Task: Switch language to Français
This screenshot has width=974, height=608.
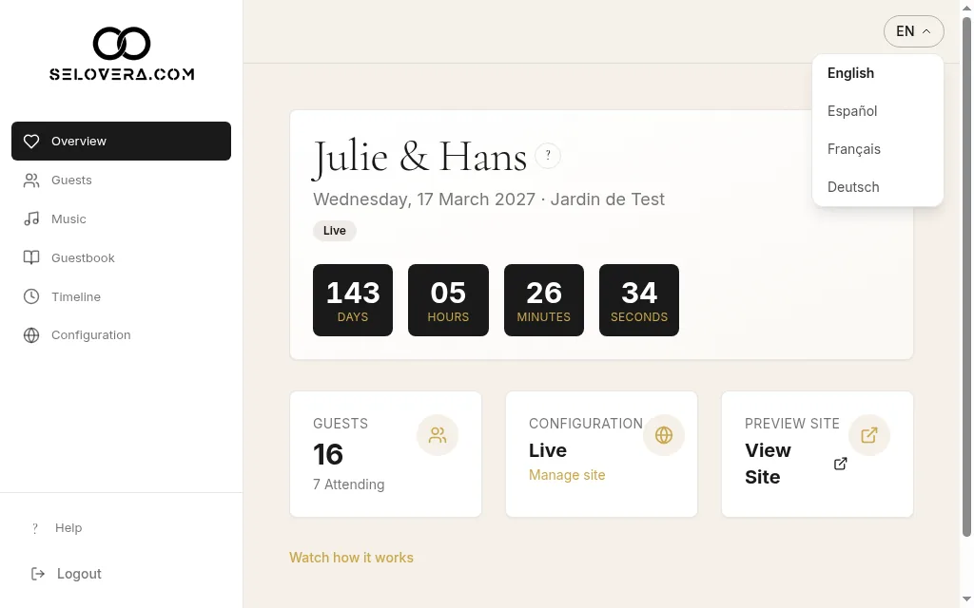Action: coord(878,149)
